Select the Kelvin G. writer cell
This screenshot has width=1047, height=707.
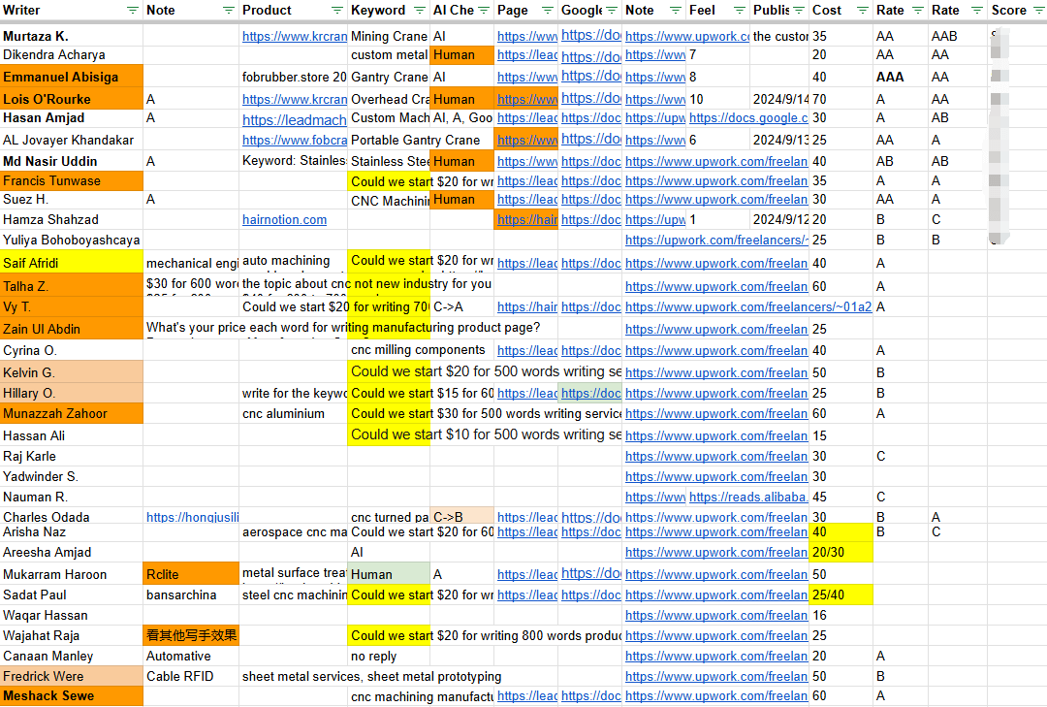coord(72,372)
